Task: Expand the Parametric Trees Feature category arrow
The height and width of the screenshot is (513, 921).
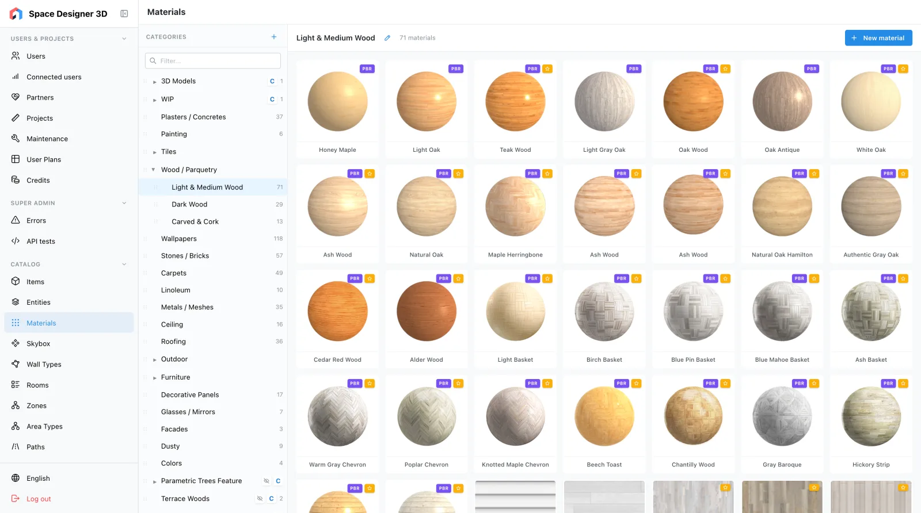Action: (155, 481)
